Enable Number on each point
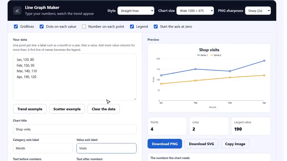Image resolution: width=287 pixels, height=161 pixels. (84, 27)
